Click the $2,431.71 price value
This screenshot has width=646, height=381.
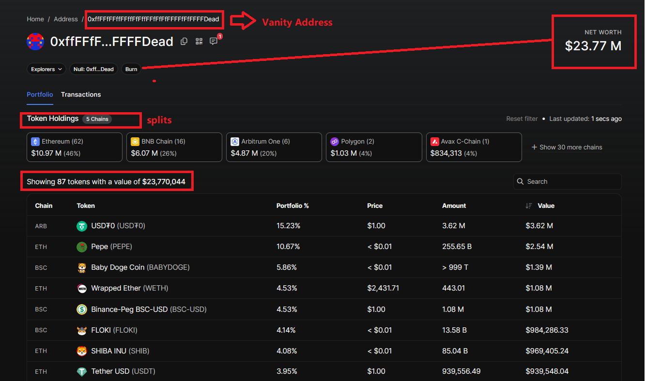pos(383,288)
